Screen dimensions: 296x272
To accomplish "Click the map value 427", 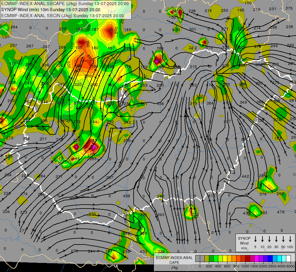I will (x=227, y=121).
